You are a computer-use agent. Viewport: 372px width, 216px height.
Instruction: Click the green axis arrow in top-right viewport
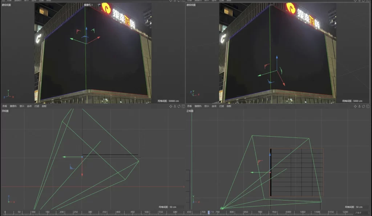(x=259, y=75)
